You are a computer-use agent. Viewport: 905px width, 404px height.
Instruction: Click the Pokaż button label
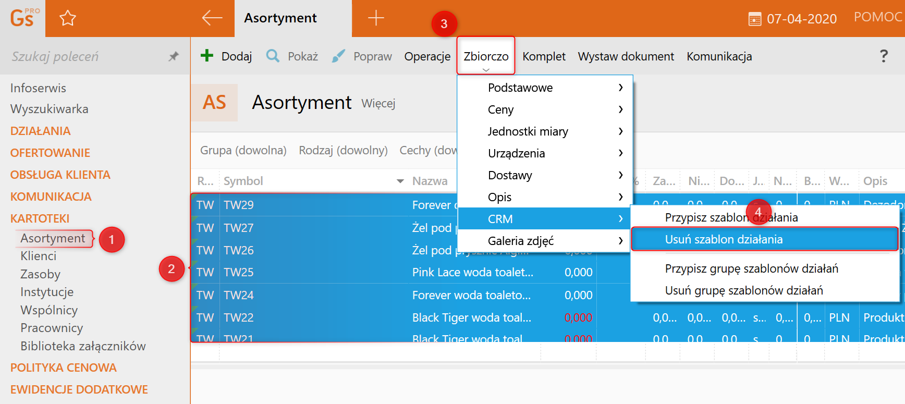point(303,56)
